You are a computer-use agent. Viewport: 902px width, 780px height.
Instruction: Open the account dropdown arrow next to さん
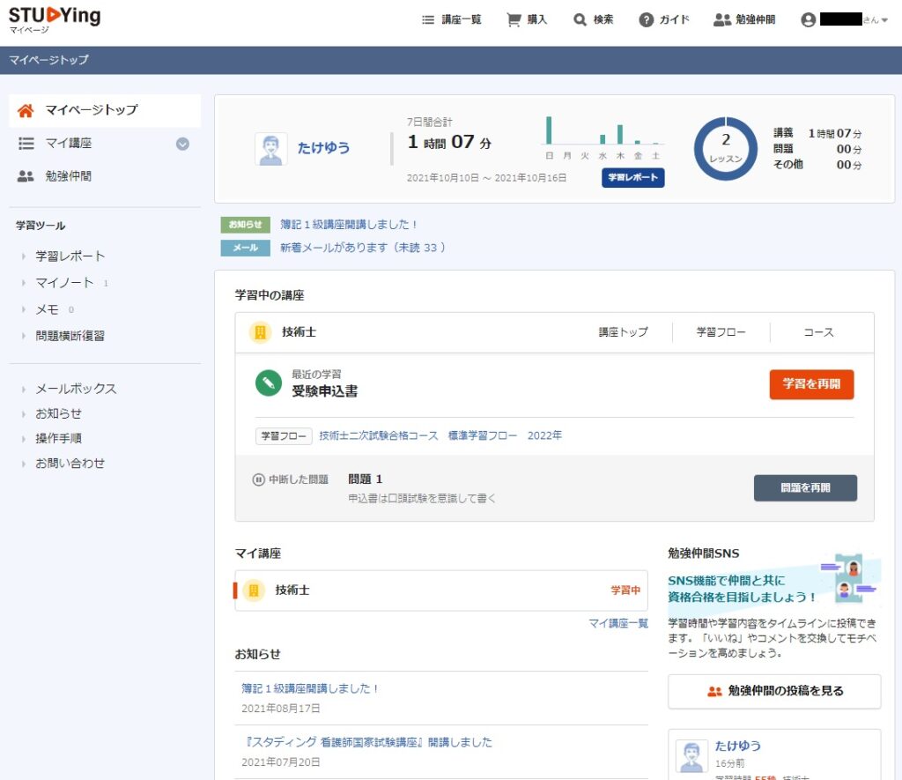[884, 20]
